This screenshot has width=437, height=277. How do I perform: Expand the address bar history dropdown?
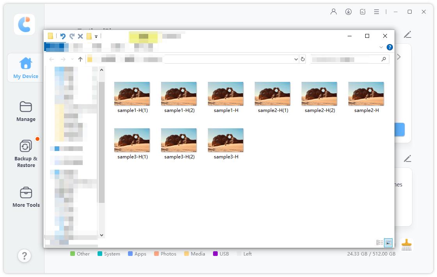296,59
